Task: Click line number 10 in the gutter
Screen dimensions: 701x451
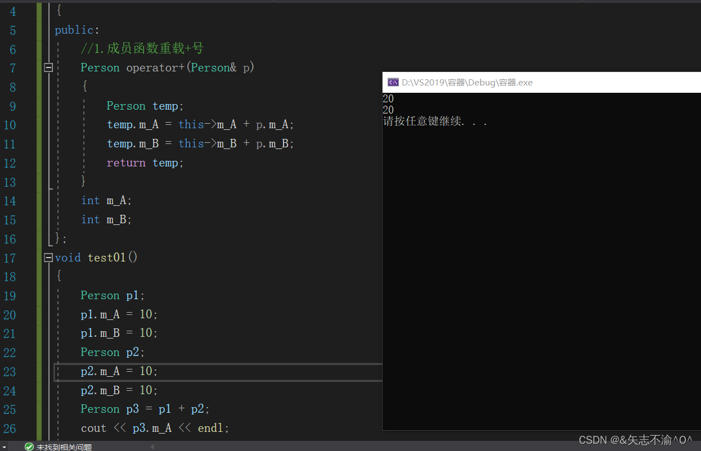Action: pos(10,125)
